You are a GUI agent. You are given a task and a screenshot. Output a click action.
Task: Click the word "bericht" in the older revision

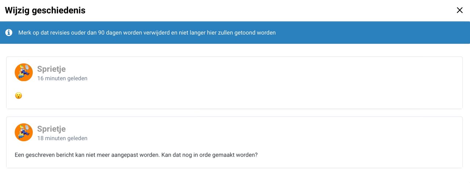pos(67,155)
